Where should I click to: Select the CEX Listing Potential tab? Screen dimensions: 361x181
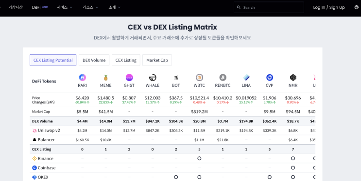tap(53, 60)
